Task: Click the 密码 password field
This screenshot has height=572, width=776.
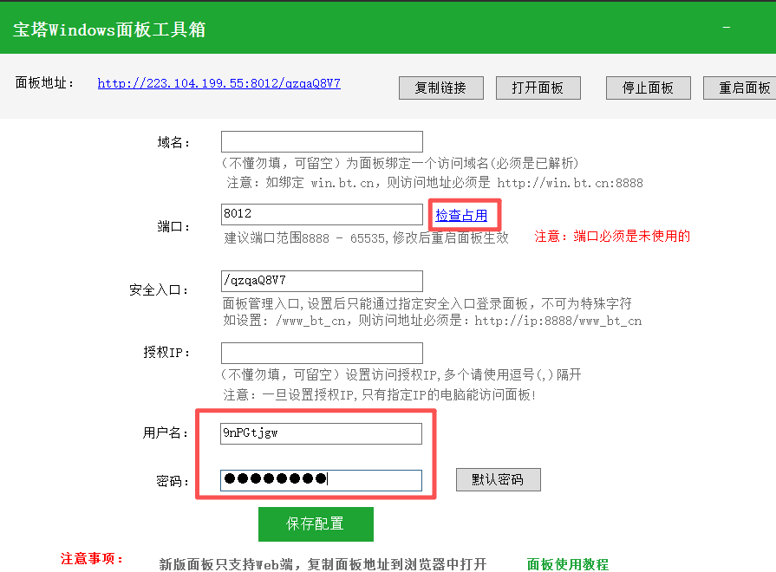Action: [x=321, y=480]
